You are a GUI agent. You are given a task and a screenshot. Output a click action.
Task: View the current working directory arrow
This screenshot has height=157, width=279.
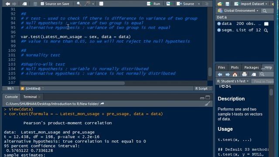[102, 104]
